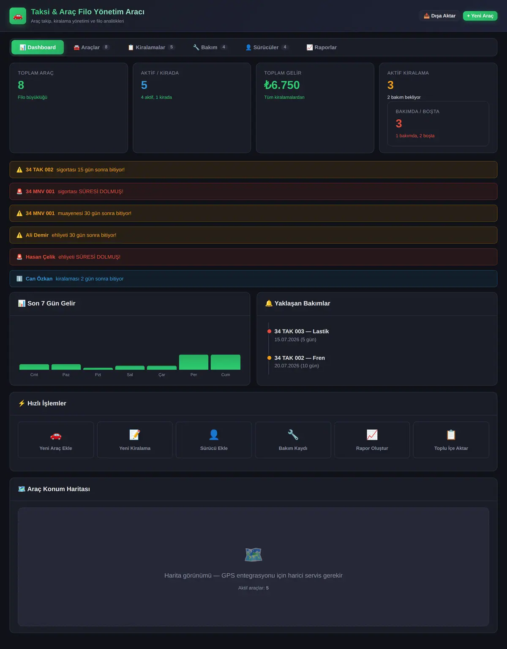The width and height of the screenshot is (507, 649).
Task: Go to the Sürücüler tab
Action: click(267, 47)
